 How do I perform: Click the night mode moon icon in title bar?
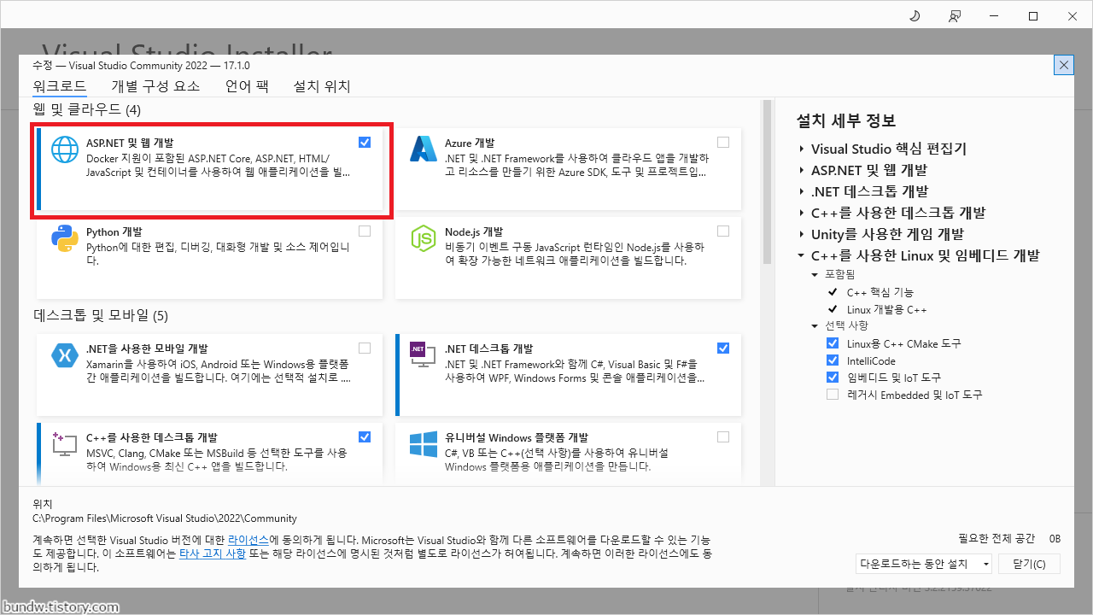point(914,16)
